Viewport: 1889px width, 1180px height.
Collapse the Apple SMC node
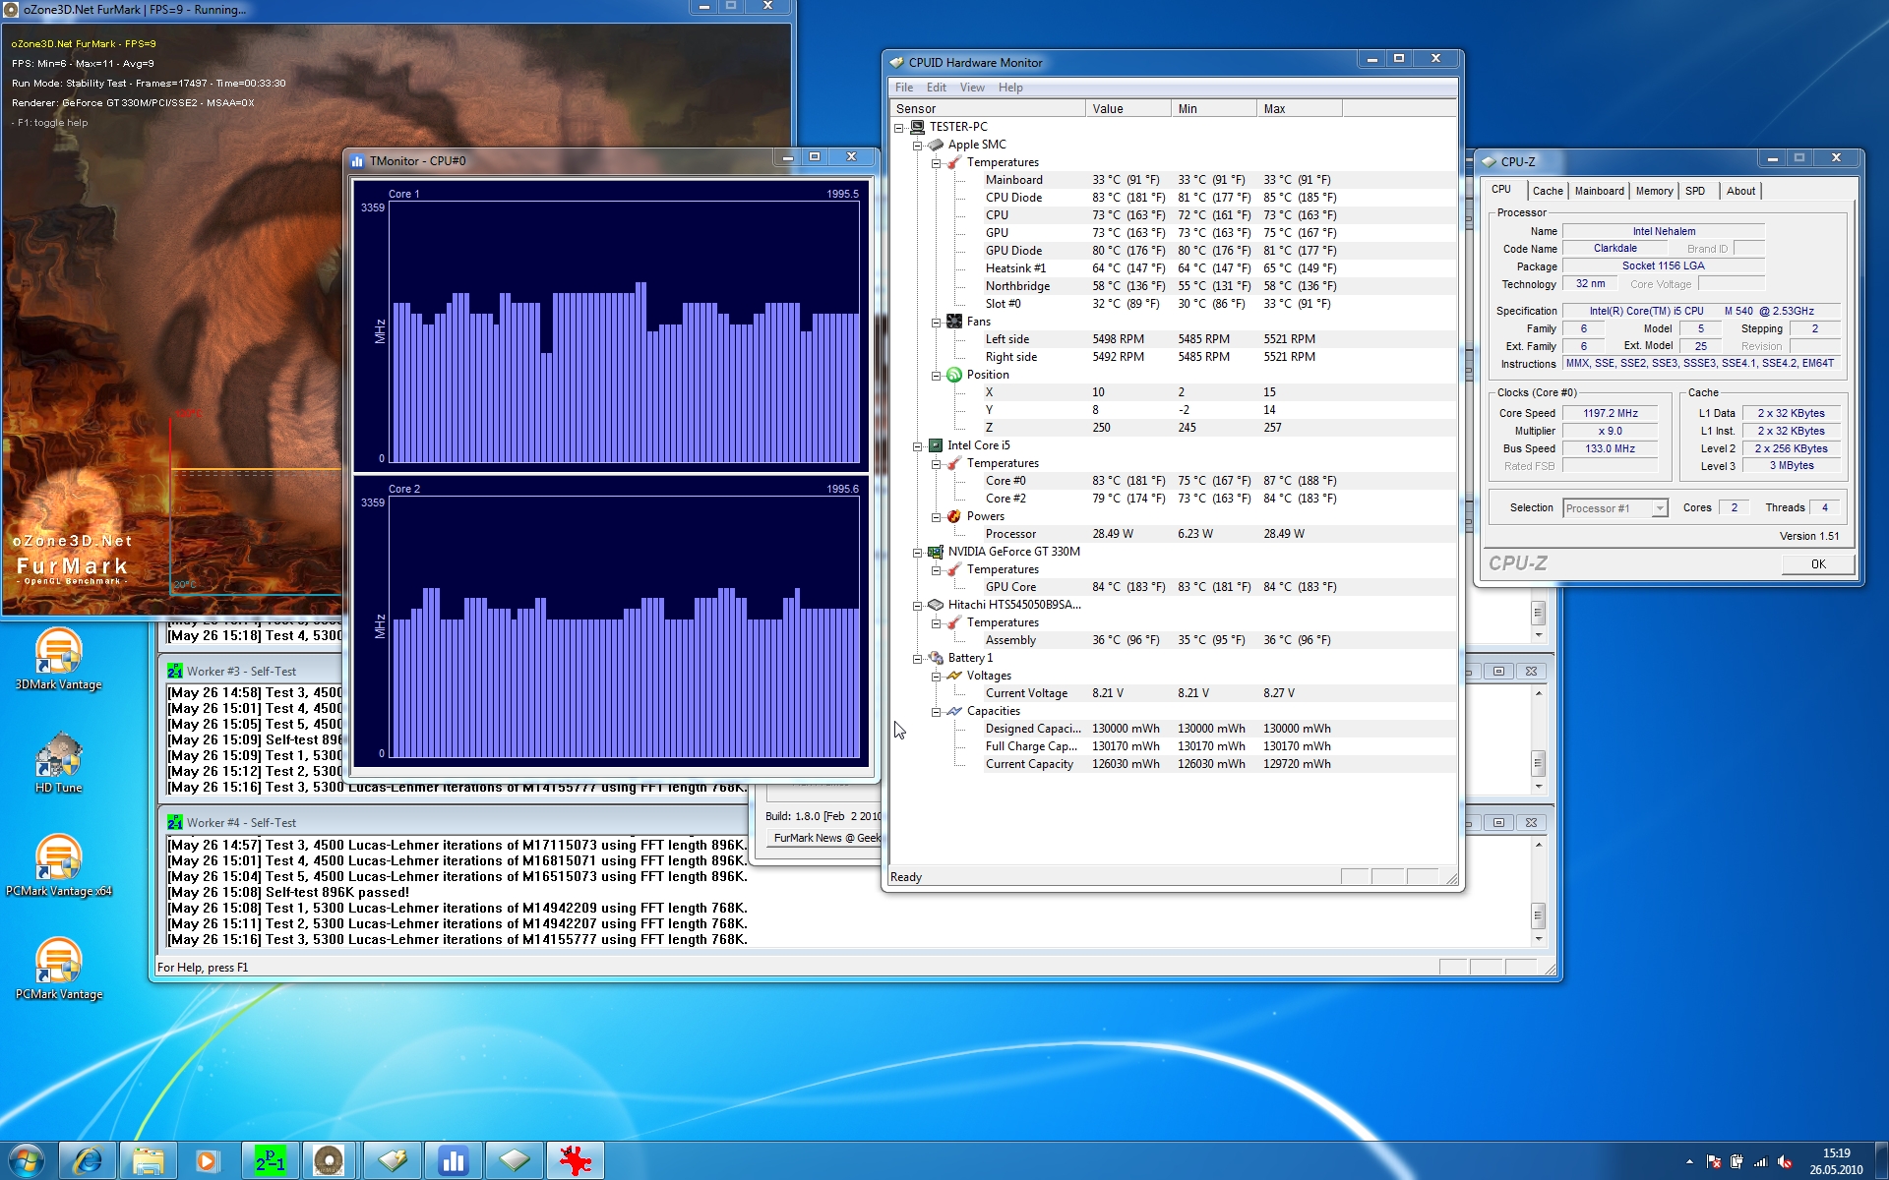click(x=917, y=145)
